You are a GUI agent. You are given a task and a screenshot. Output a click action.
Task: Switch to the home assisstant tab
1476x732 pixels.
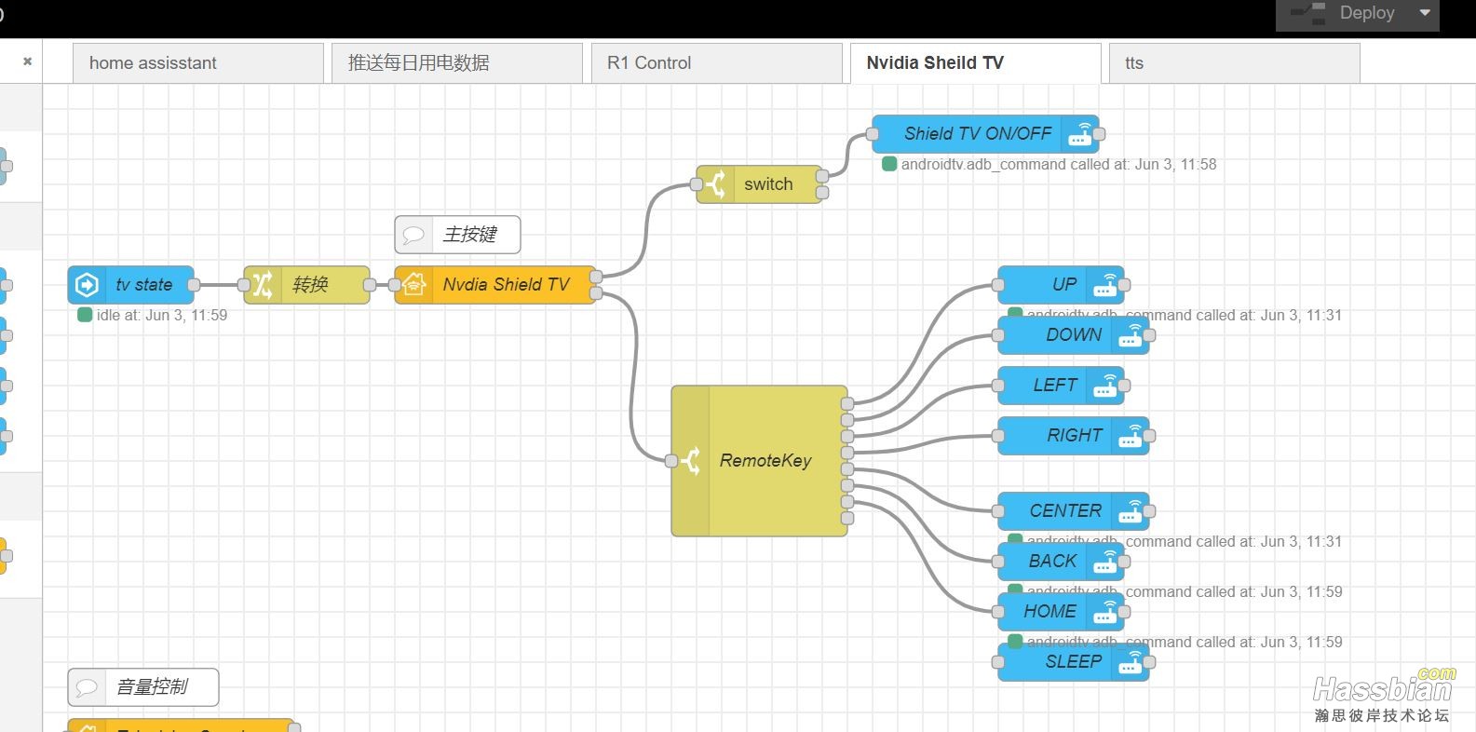pyautogui.click(x=198, y=63)
